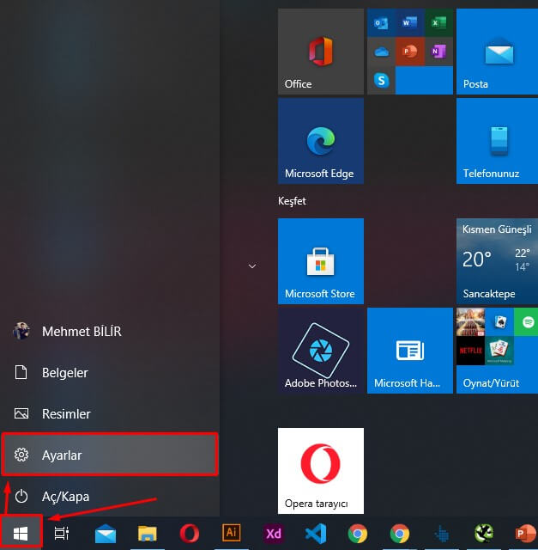538x550 pixels.
Task: Open the Mehmet BİLİR account menu
Action: [x=110, y=331]
